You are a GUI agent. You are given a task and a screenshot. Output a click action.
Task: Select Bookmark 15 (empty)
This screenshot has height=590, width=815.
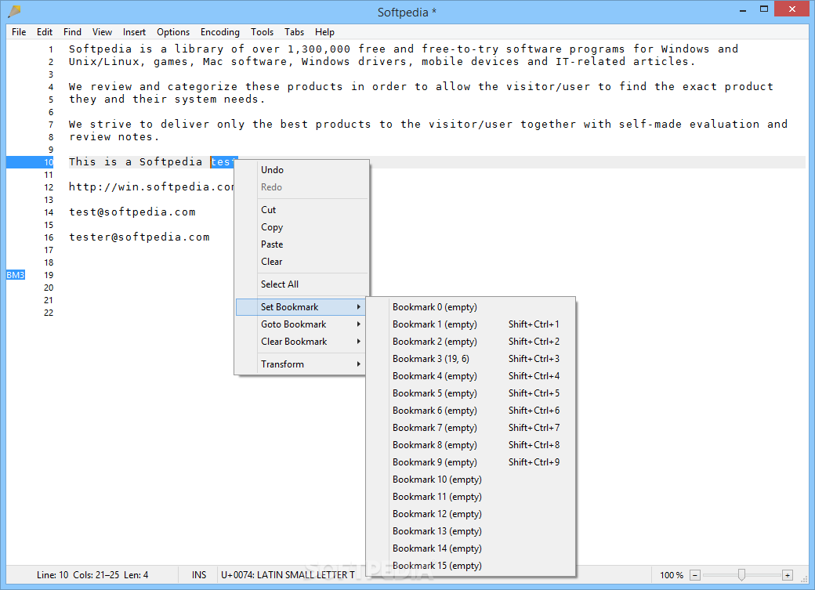click(x=471, y=566)
